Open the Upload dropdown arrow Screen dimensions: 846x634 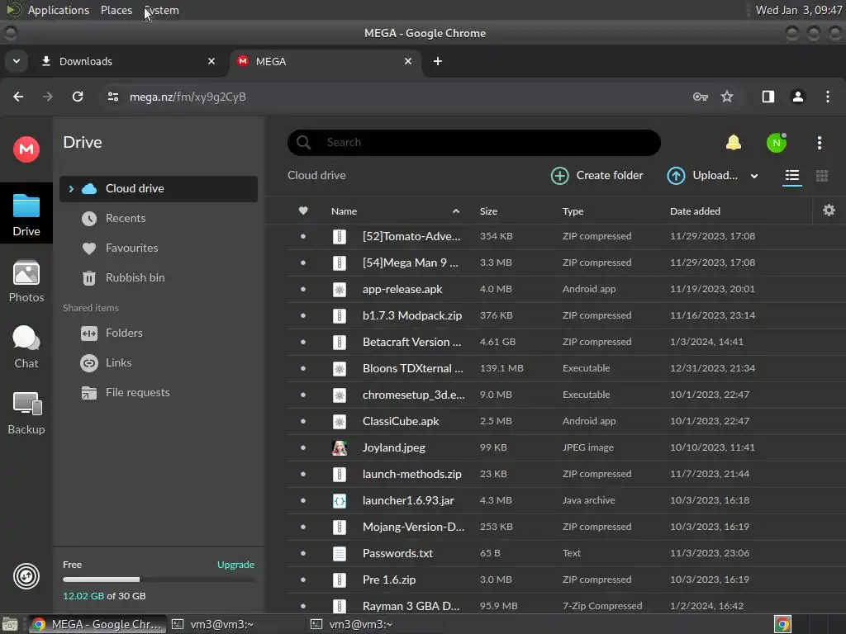coord(754,176)
